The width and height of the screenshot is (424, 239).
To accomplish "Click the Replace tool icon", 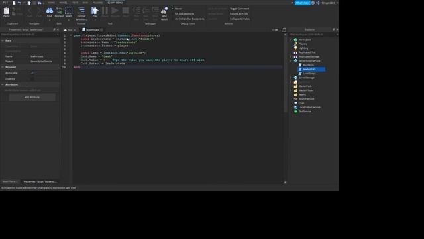I will (x=59, y=11).
